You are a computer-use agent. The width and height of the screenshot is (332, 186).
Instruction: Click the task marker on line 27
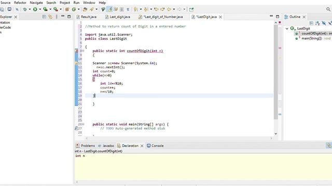tap(76, 128)
